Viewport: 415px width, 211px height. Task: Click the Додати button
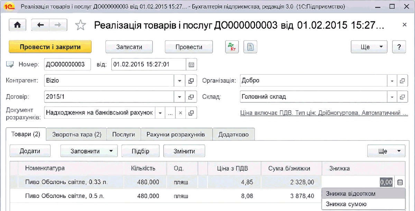(30, 151)
